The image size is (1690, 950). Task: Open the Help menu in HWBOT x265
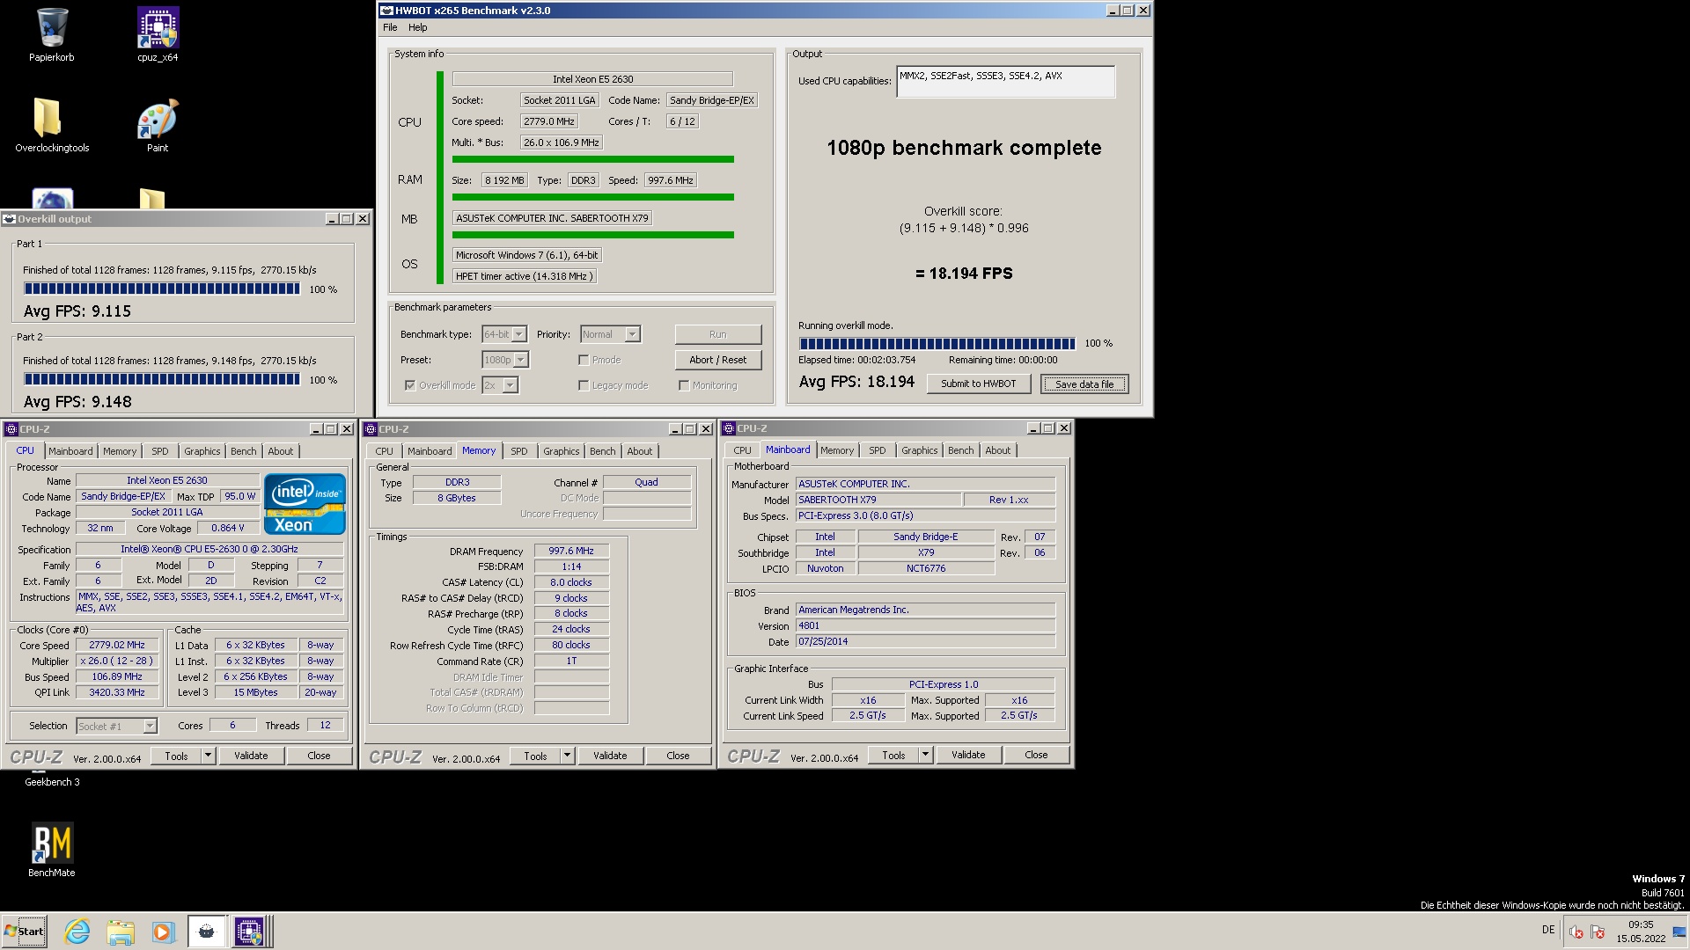coord(418,27)
